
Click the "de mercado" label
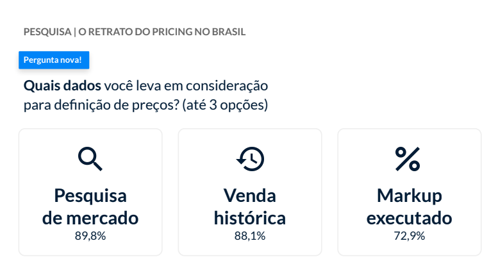90,217
